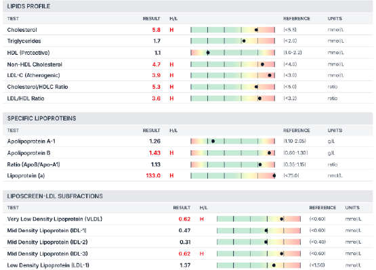Click the Non-HDL Cholesterol label
376x270 pixels.
pos(35,64)
